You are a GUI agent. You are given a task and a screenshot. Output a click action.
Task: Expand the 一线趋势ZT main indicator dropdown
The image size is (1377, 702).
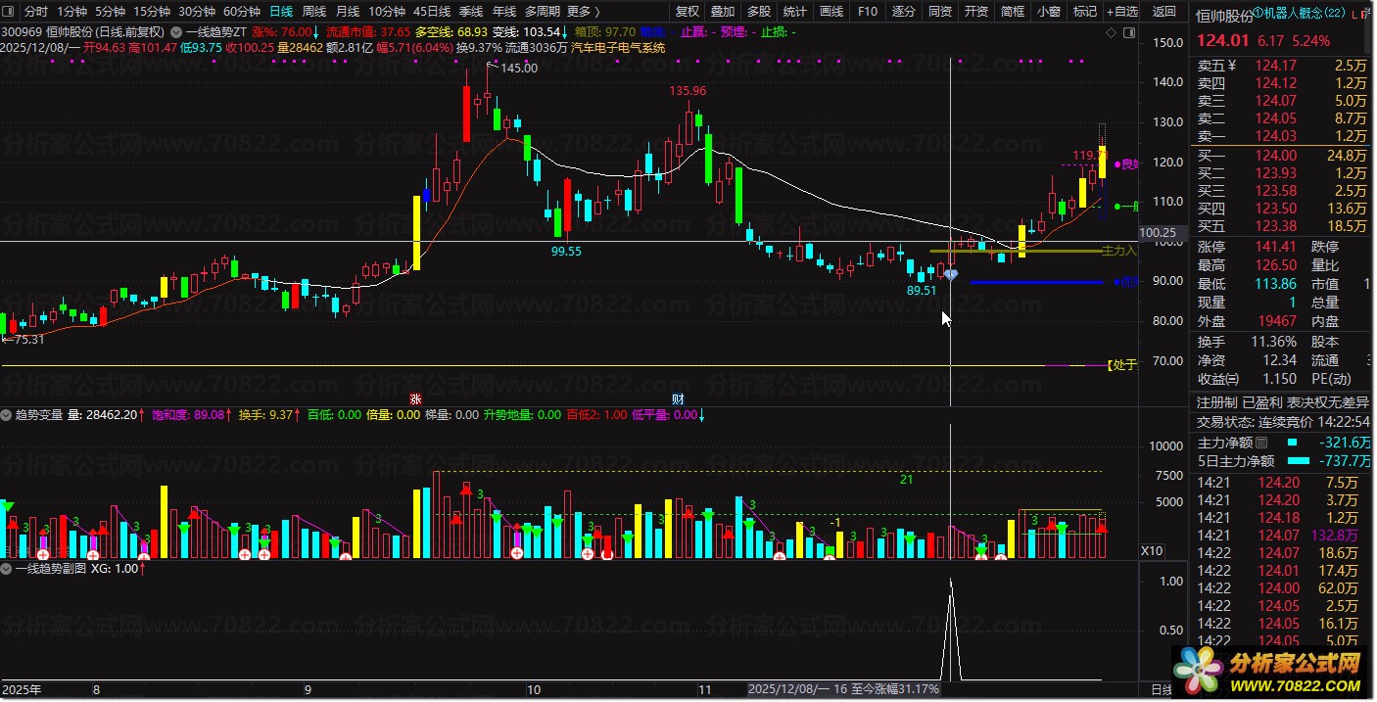coord(176,31)
